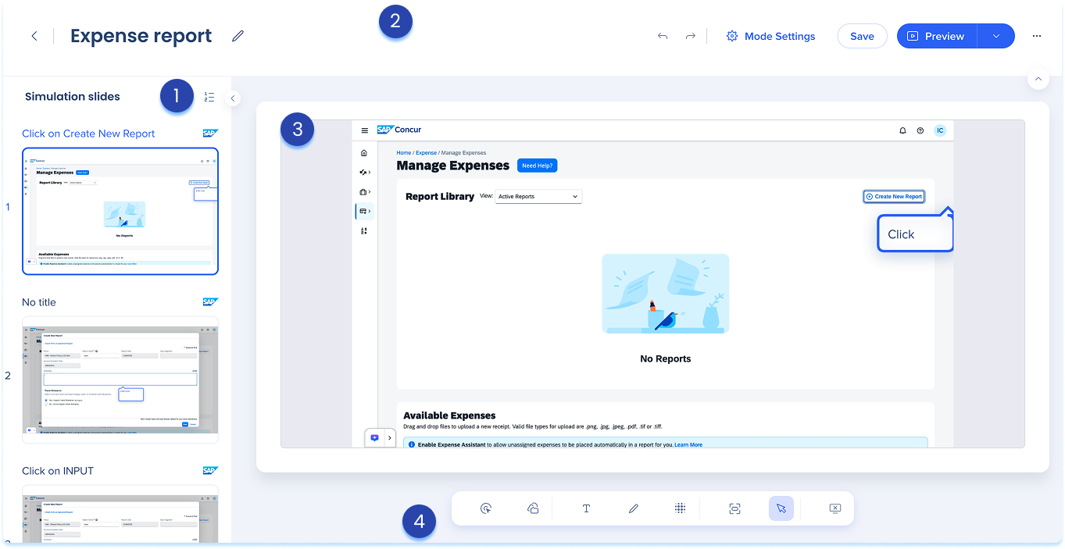Image resolution: width=1065 pixels, height=549 pixels.
Task: Click the screen with X icon in toolbar
Action: tap(834, 508)
